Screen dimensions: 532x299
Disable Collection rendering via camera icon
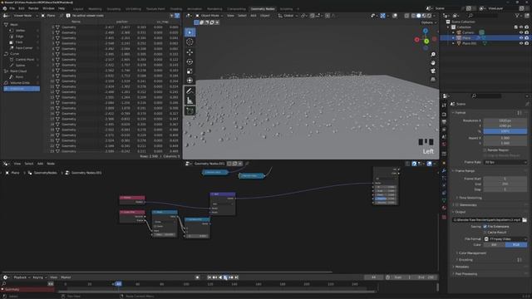[x=526, y=27]
